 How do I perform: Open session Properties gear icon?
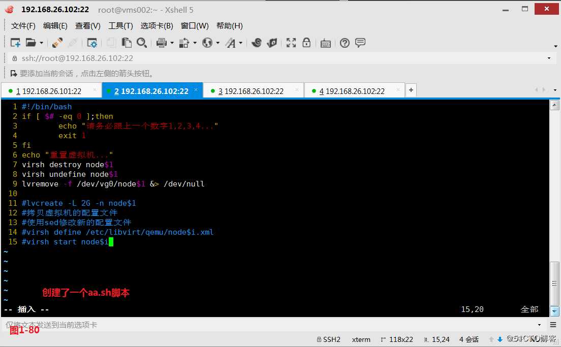point(92,43)
